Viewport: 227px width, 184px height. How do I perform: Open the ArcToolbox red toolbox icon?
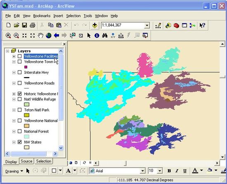(x=176, y=26)
